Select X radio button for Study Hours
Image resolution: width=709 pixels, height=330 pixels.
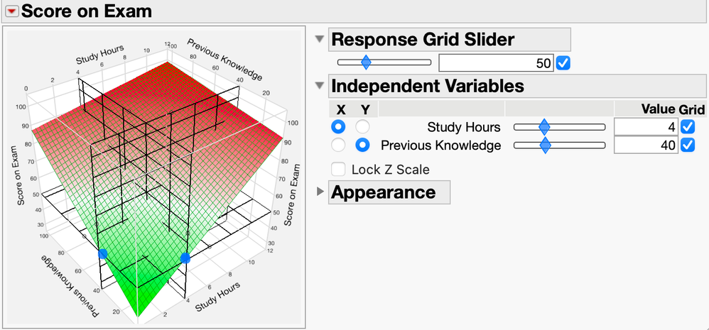339,127
